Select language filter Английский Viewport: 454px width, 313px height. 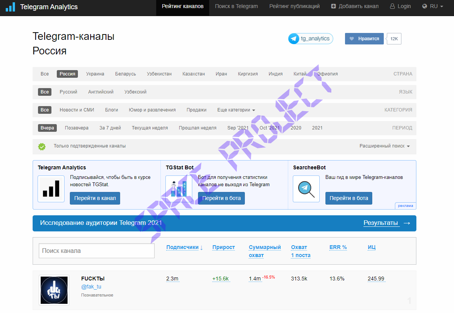tap(101, 92)
